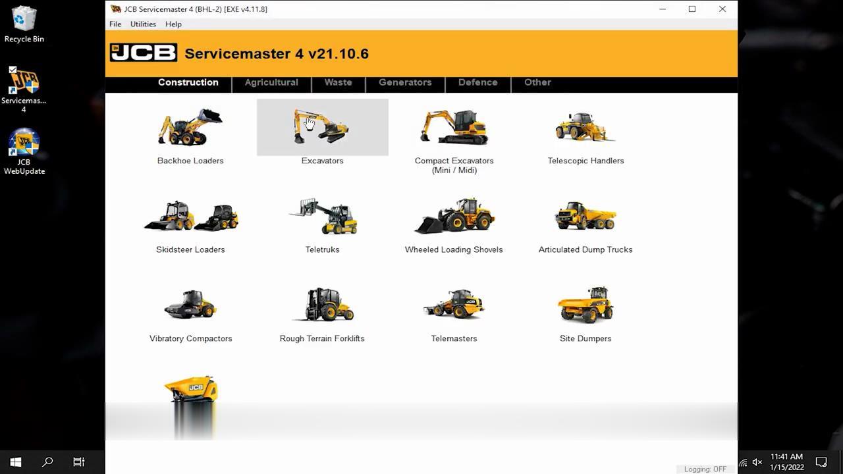
Task: Choose the Rough Terrain Forklifts icon
Action: click(322, 304)
